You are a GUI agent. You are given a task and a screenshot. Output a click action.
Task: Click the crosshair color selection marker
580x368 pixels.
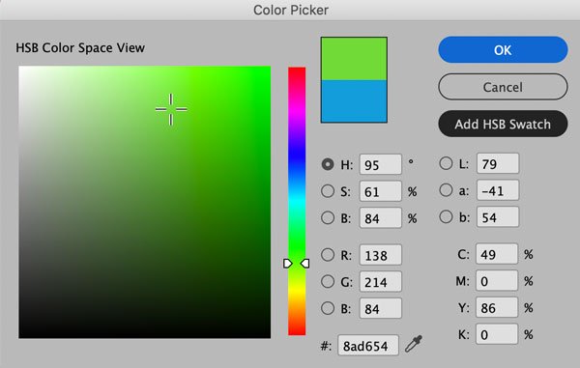pyautogui.click(x=171, y=109)
